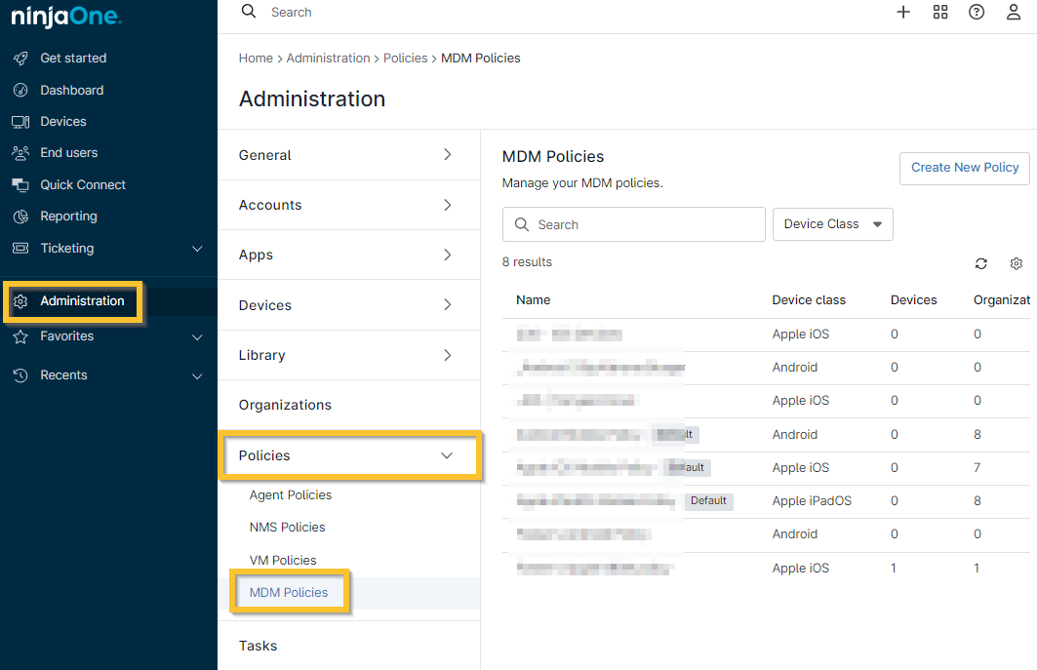Viewport: 1037px width, 670px height.
Task: Click the Reporting sidebar icon
Action: pyautogui.click(x=20, y=216)
